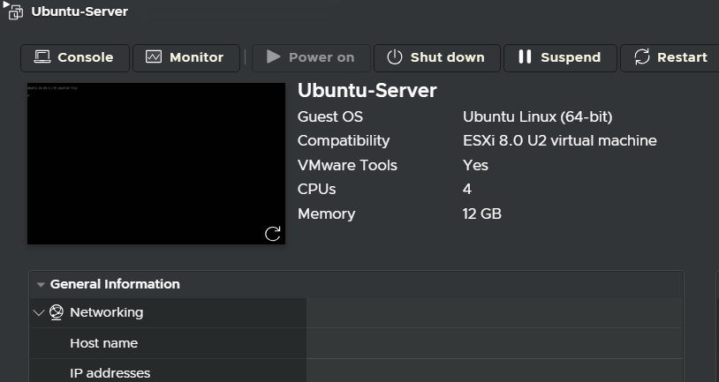719x382 pixels.
Task: Select the IP addresses row
Action: click(x=356, y=371)
